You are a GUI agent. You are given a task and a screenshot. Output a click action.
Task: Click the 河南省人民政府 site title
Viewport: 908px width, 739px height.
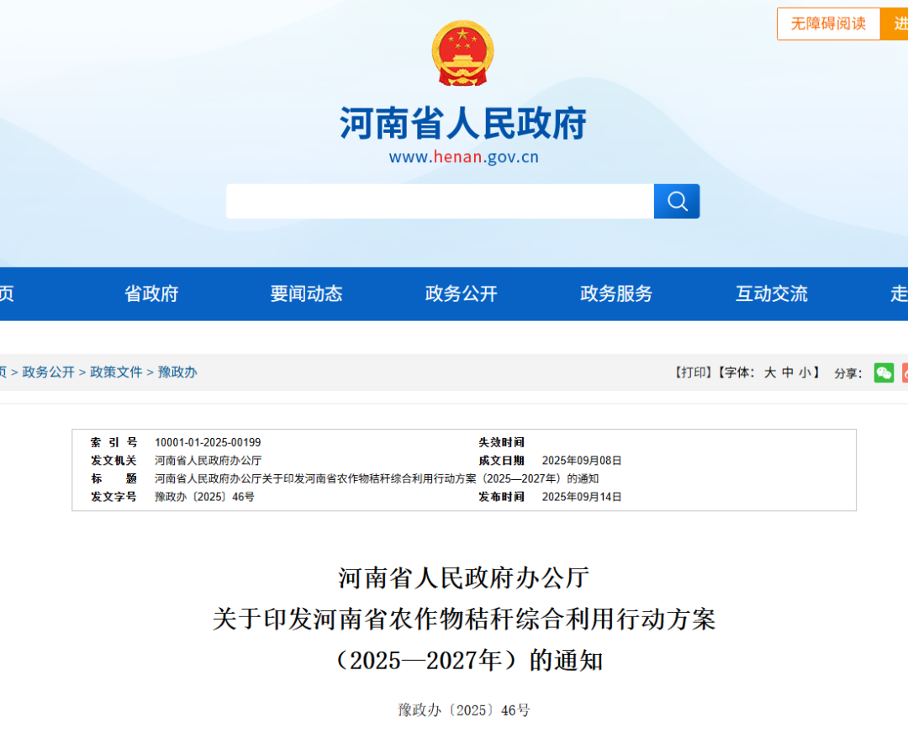[x=462, y=124]
